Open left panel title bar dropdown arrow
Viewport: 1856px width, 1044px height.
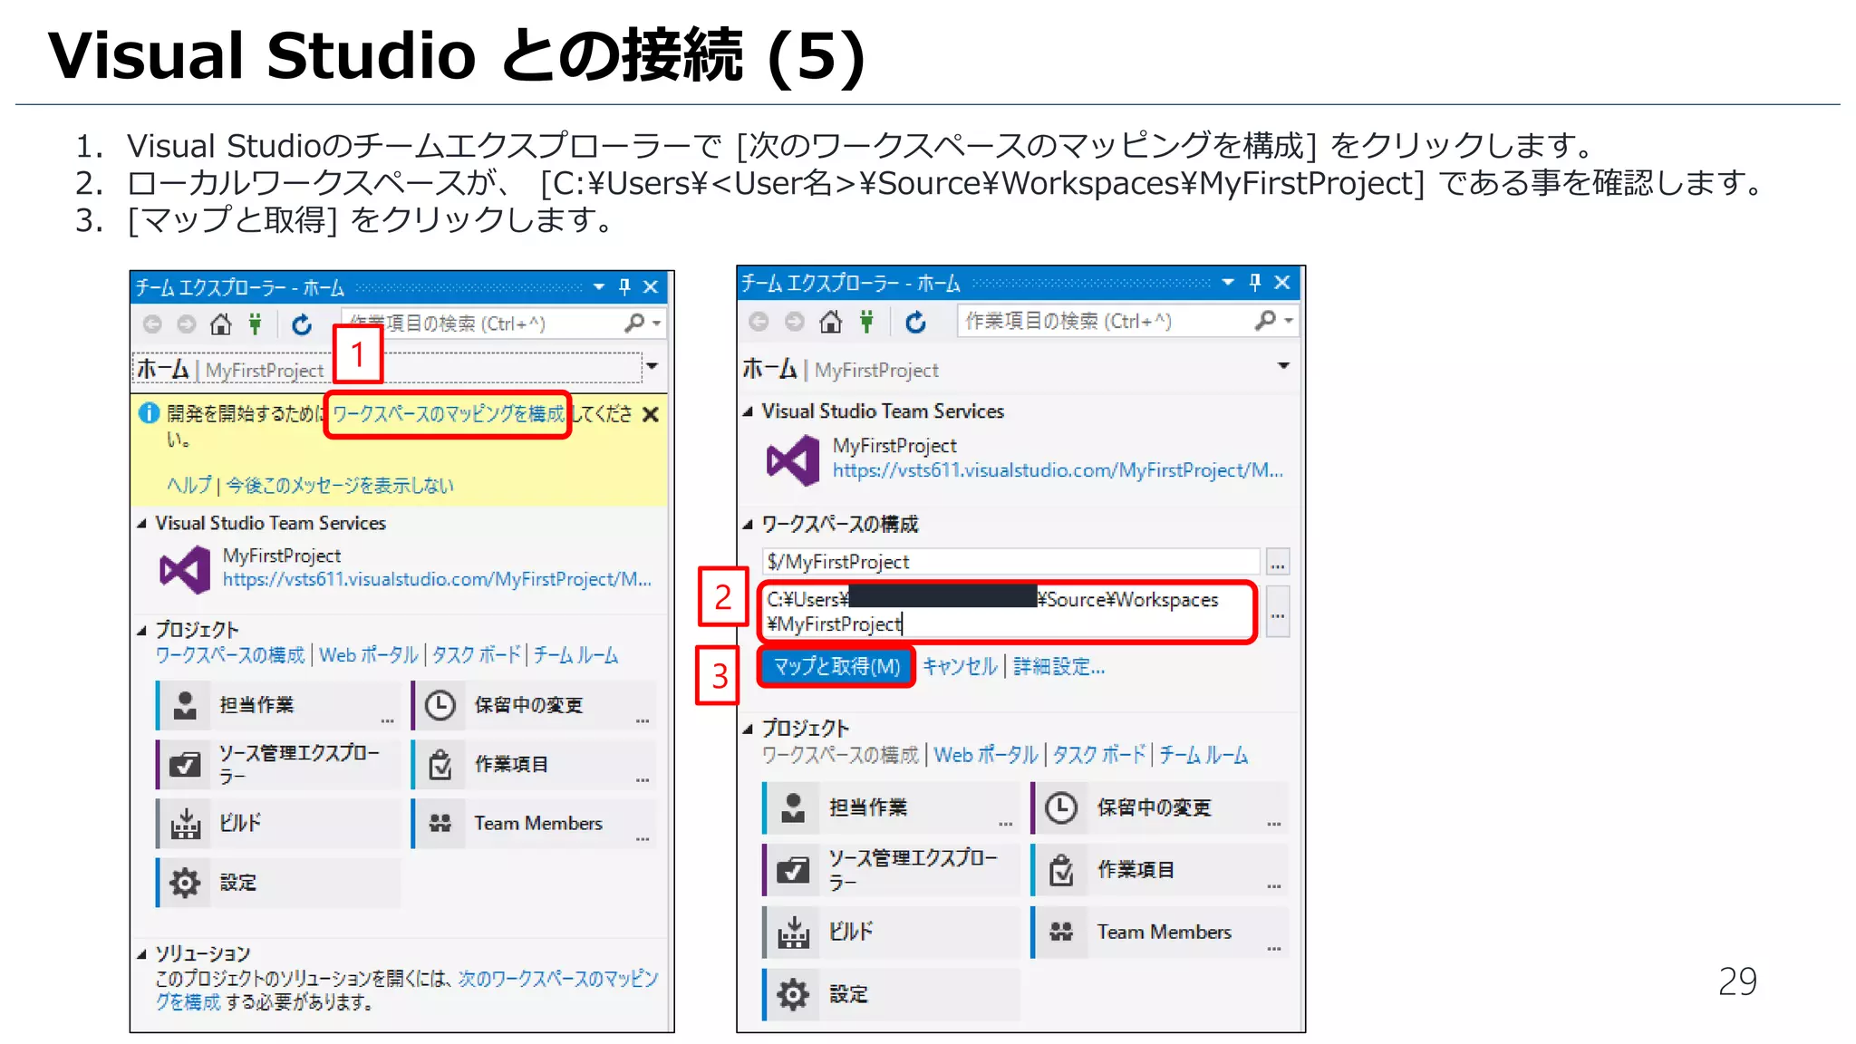pyautogui.click(x=599, y=287)
